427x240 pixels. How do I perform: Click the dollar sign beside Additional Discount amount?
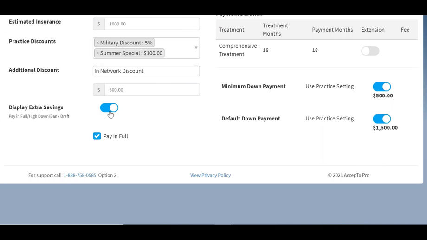[99, 90]
